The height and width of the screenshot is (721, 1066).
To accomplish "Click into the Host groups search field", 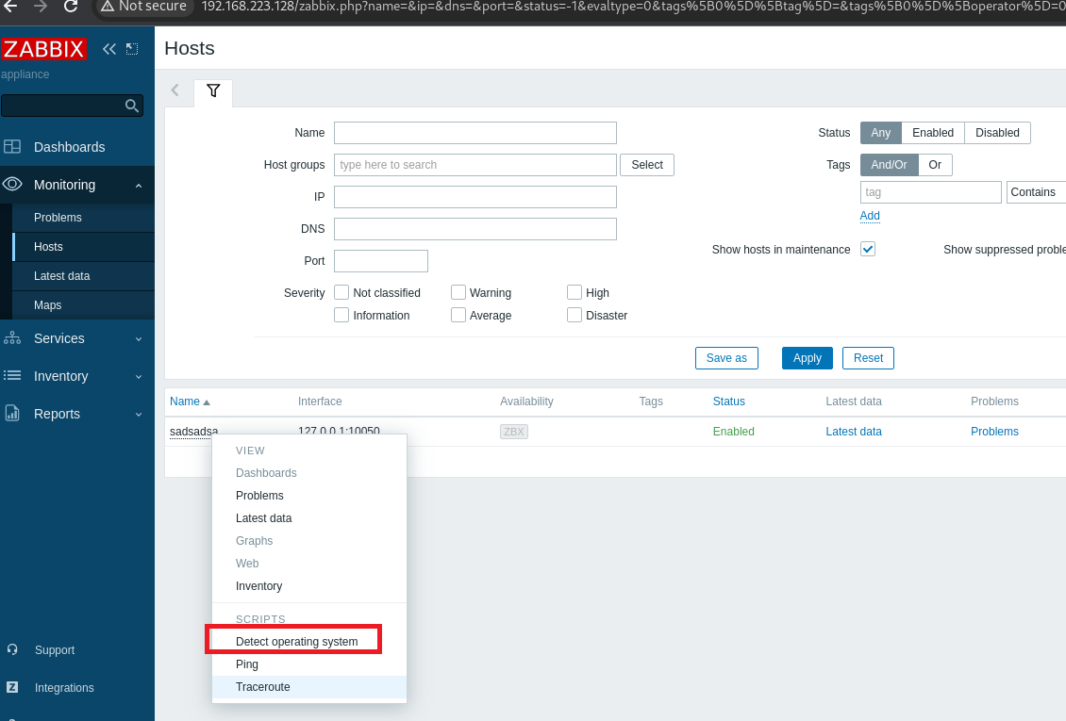I will pyautogui.click(x=475, y=165).
